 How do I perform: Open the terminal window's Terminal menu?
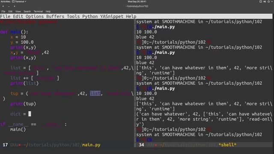pyautogui.click(x=38, y=12)
